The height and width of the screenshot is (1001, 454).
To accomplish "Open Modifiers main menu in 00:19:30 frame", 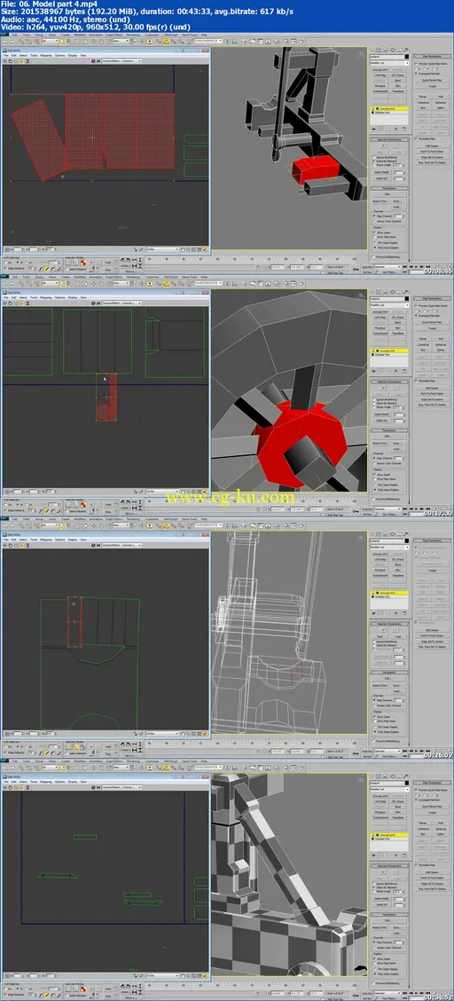I will 80,277.
